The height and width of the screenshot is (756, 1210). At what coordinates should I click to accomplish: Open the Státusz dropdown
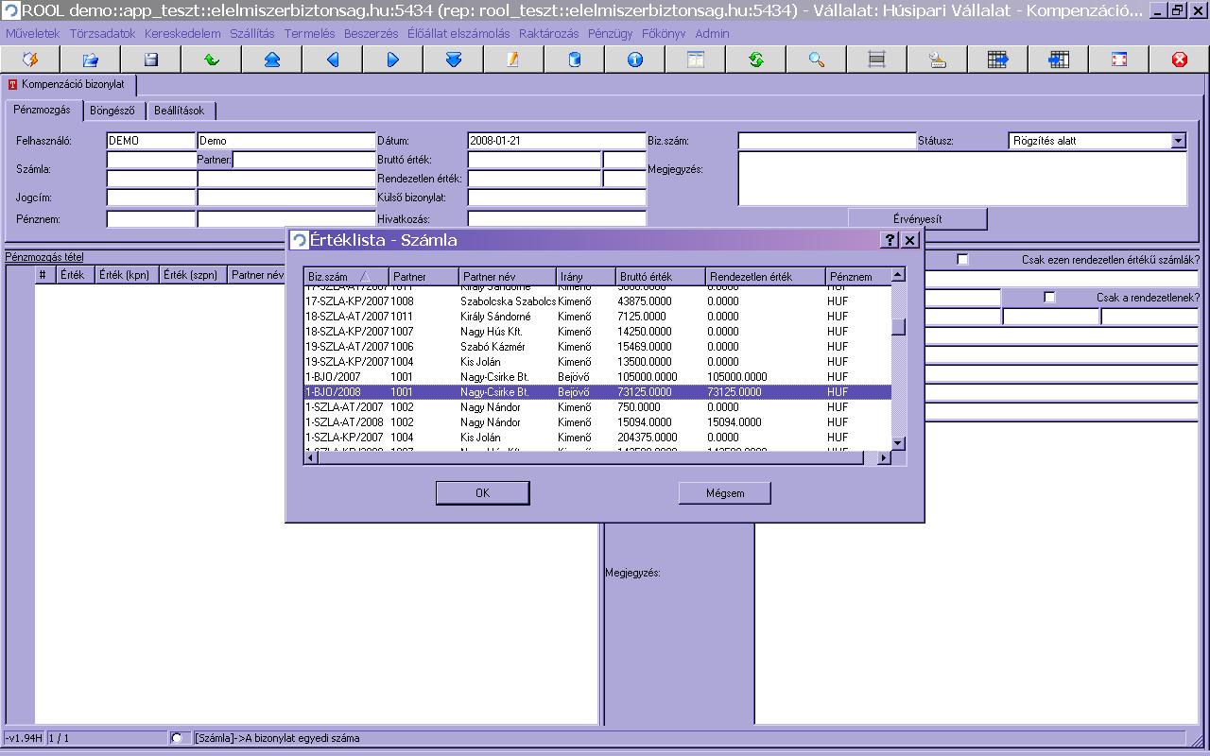1178,141
